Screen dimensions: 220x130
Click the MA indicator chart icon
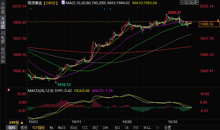pos(63,3)
